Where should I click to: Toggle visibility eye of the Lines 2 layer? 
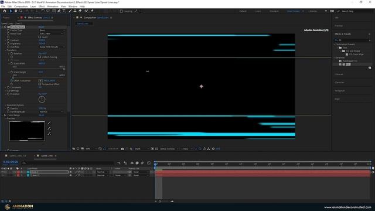[2, 172]
